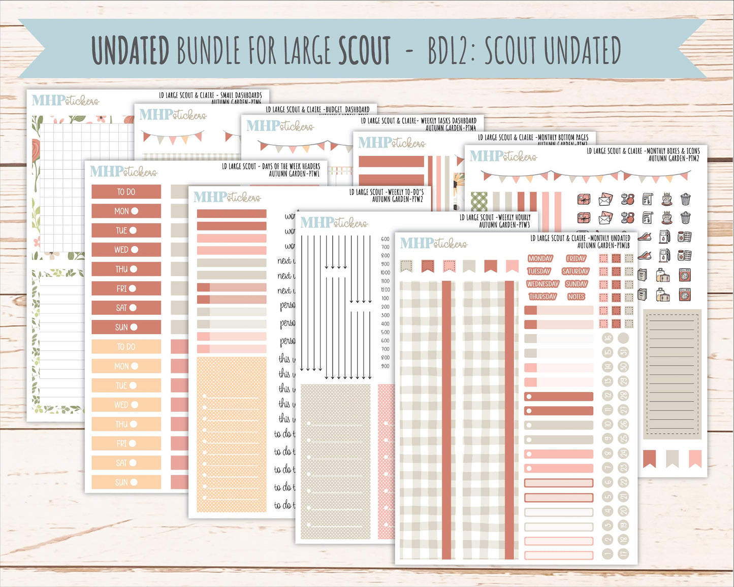Click the trash can icon in first icon row

[x=685, y=199]
